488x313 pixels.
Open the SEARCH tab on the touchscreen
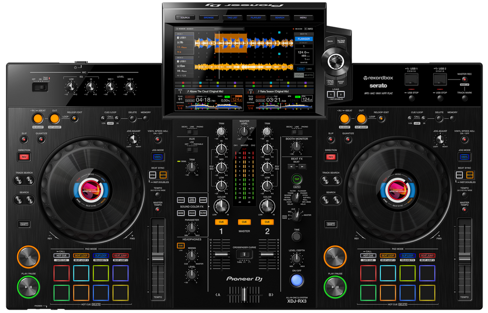pos(279,18)
